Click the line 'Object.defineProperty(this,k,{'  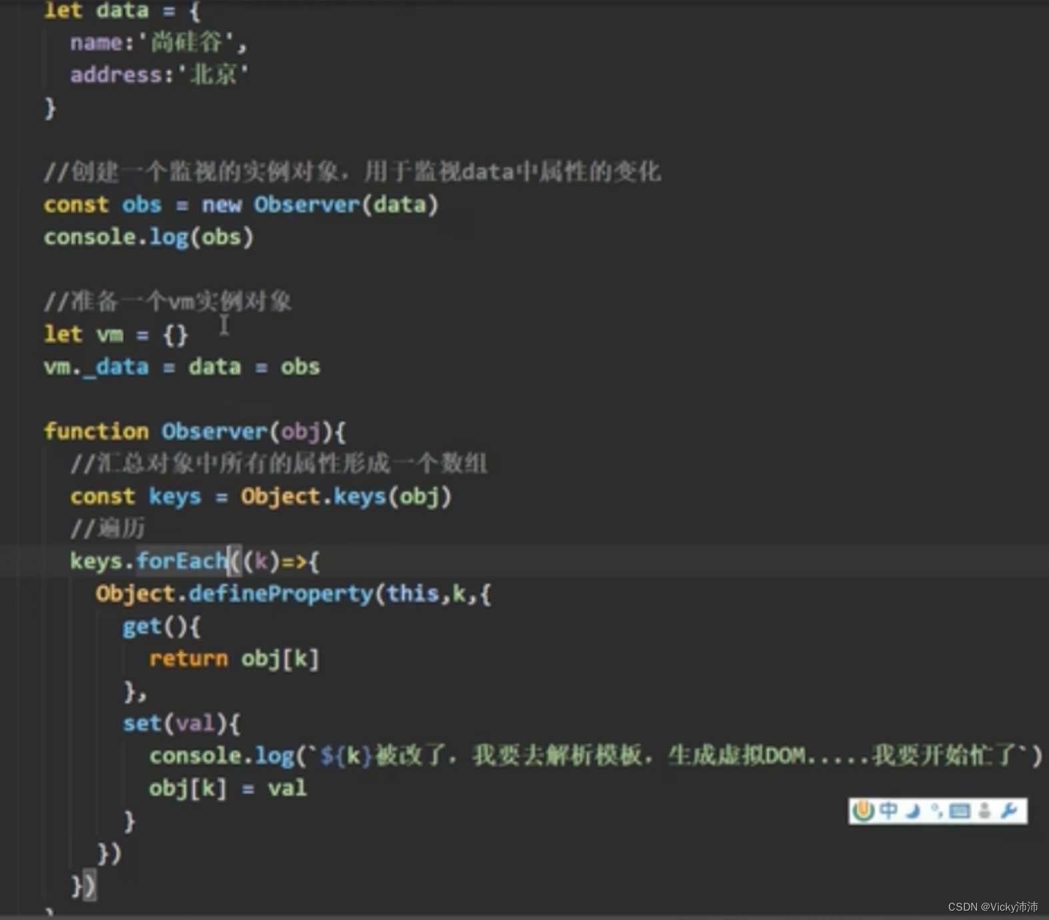click(x=293, y=593)
